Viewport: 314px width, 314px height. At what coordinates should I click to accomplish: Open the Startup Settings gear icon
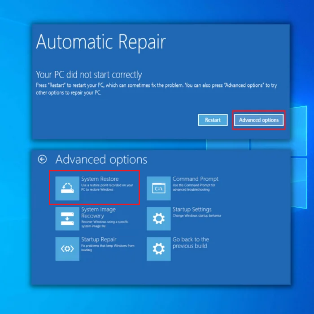[159, 219]
